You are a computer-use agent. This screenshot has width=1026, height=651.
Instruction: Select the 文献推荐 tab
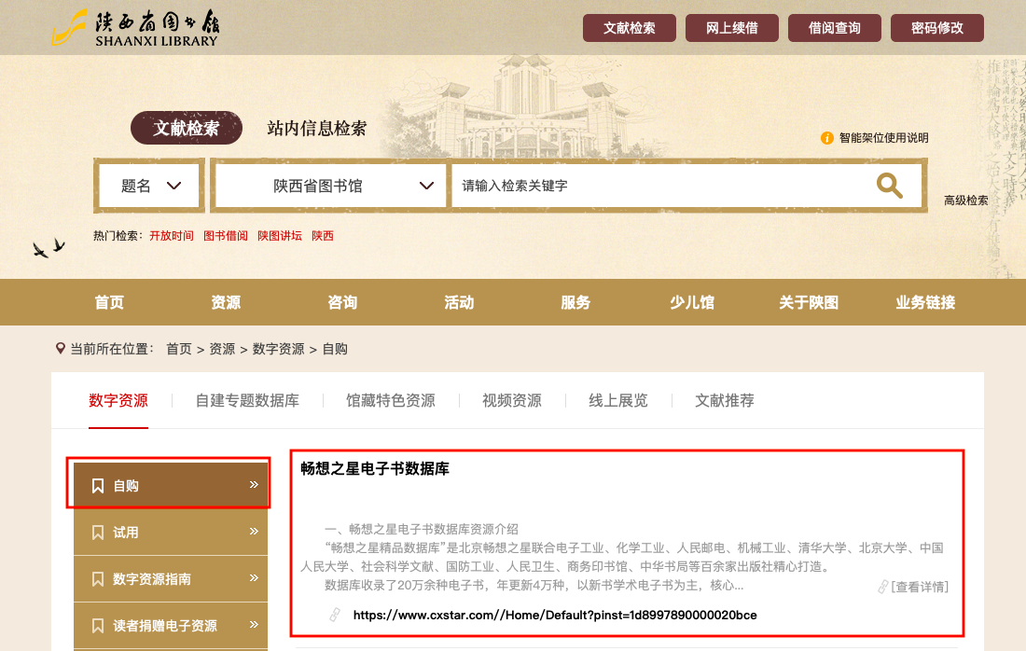point(725,400)
